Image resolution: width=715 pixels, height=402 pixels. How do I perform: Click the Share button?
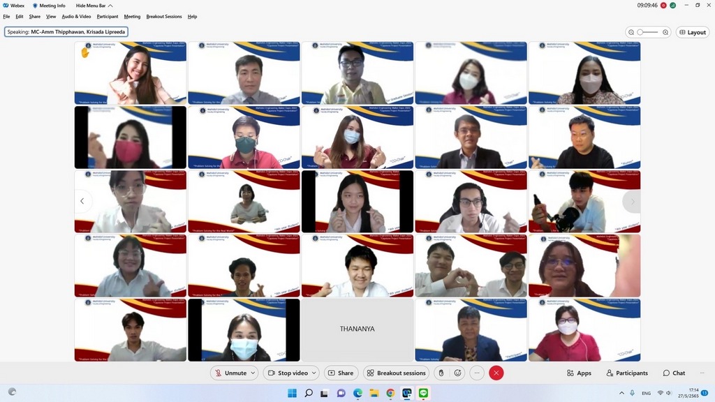tap(340, 373)
